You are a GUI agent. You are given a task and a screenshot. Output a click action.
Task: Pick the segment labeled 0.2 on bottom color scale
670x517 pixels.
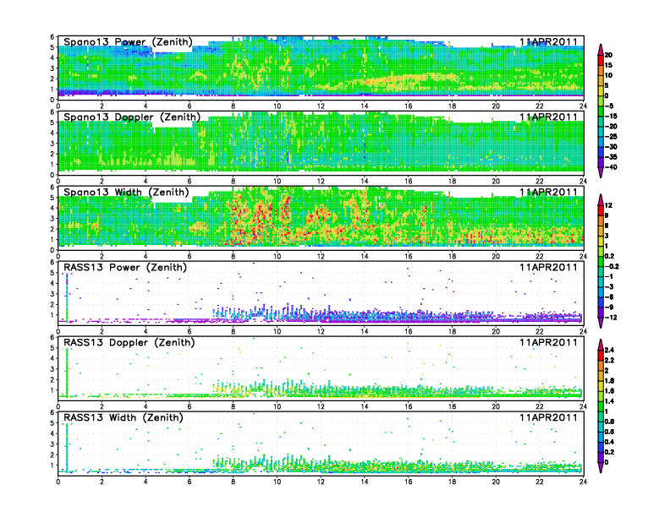click(601, 457)
